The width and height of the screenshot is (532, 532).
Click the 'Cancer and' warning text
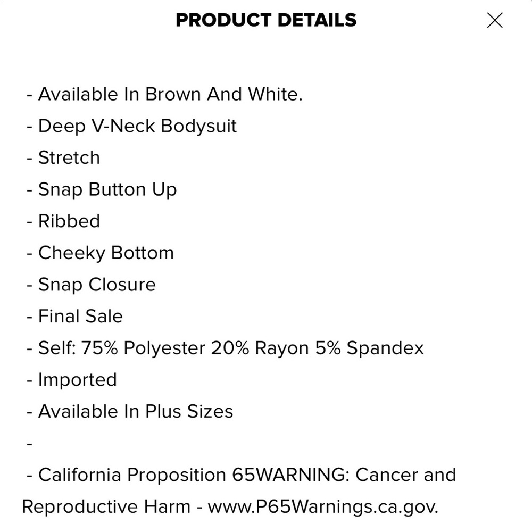pos(406,475)
